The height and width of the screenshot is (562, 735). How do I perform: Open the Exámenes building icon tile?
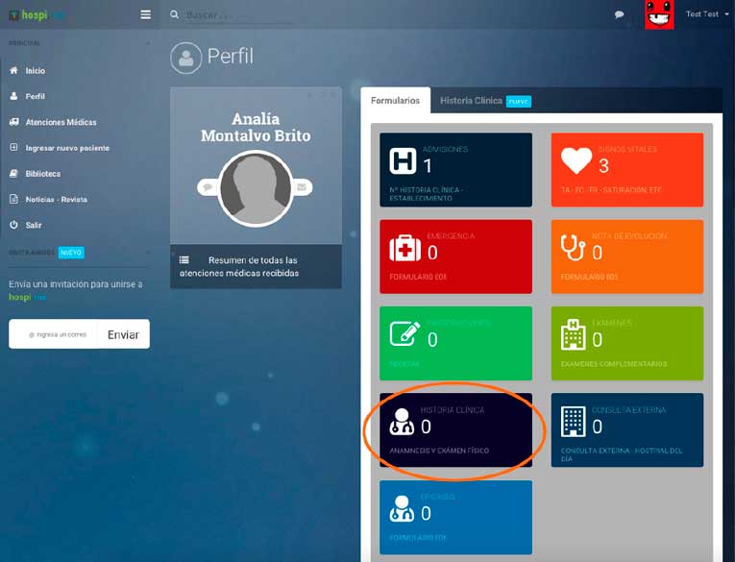[573, 335]
